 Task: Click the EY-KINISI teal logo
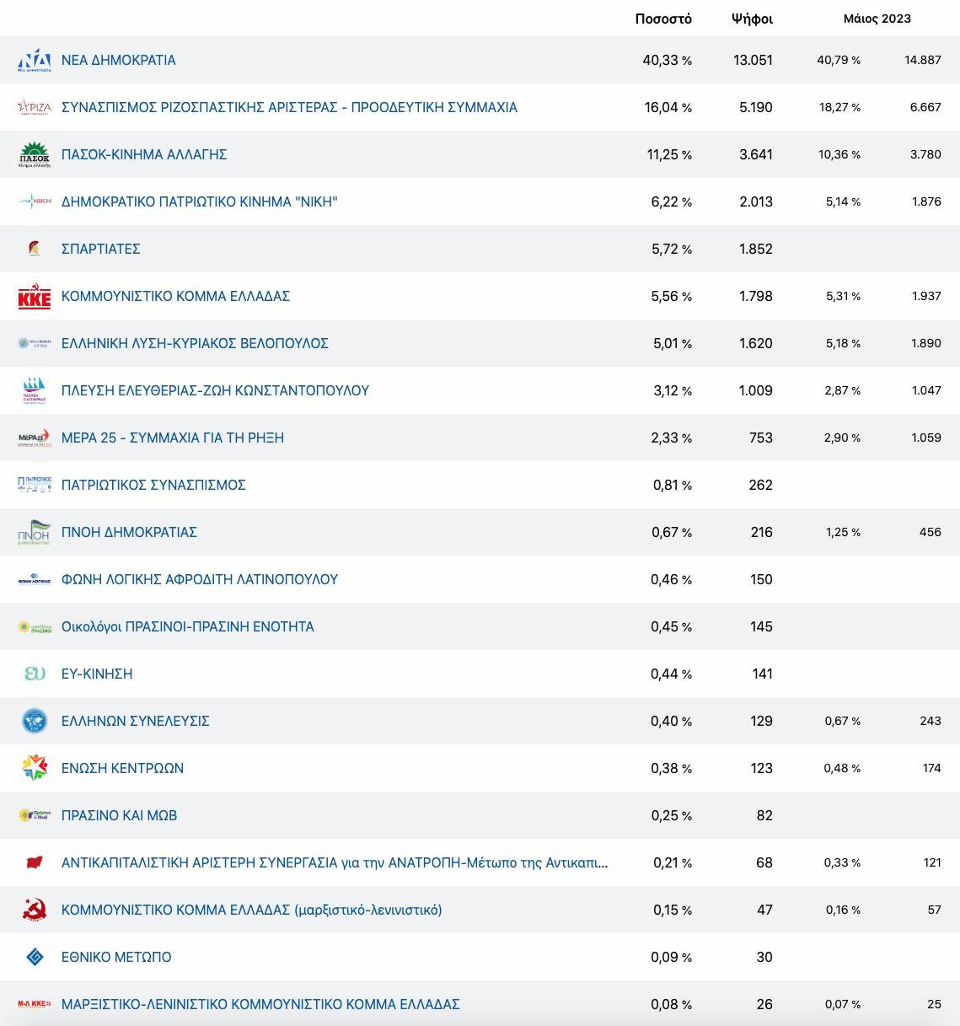click(35, 674)
